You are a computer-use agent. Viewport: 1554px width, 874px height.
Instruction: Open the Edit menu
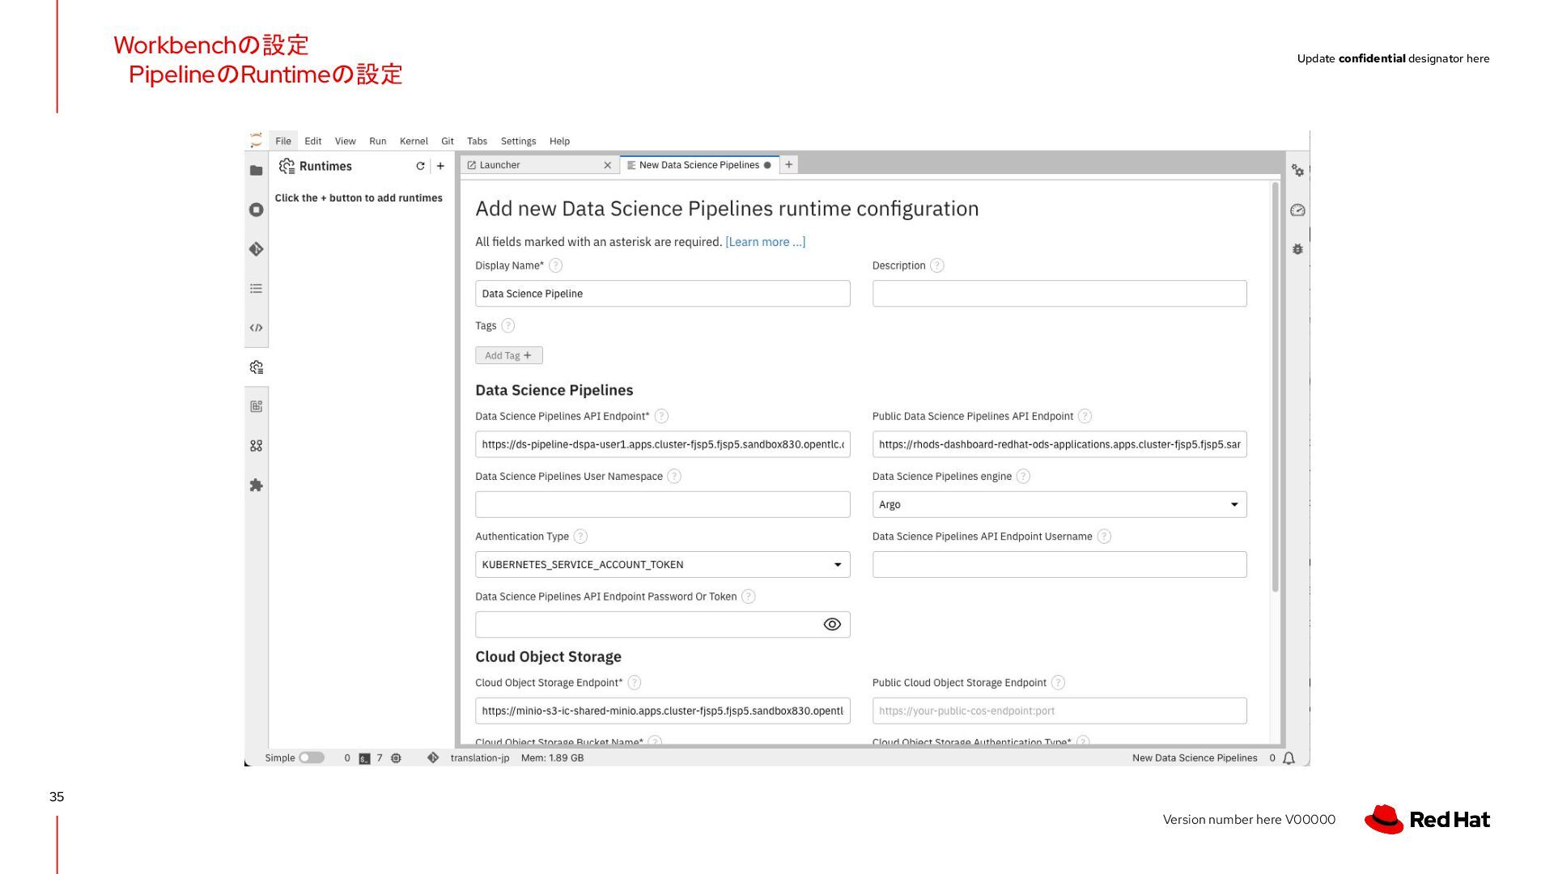pos(313,141)
